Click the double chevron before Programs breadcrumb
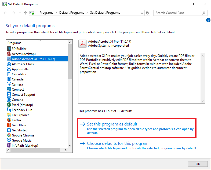This screenshot has height=170, width=211. (36, 13)
